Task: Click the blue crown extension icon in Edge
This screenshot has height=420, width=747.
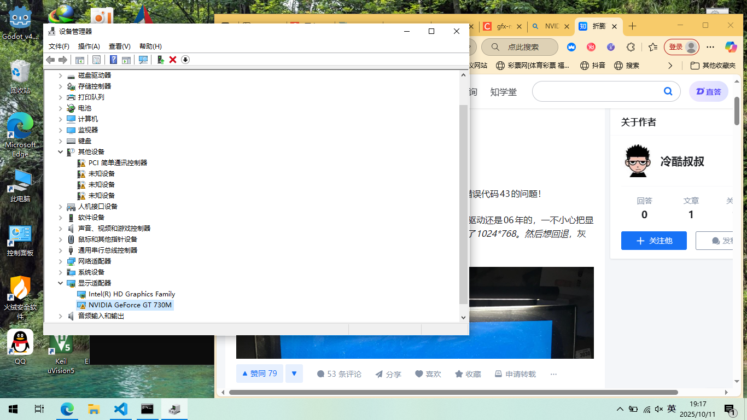Action: 571,47
